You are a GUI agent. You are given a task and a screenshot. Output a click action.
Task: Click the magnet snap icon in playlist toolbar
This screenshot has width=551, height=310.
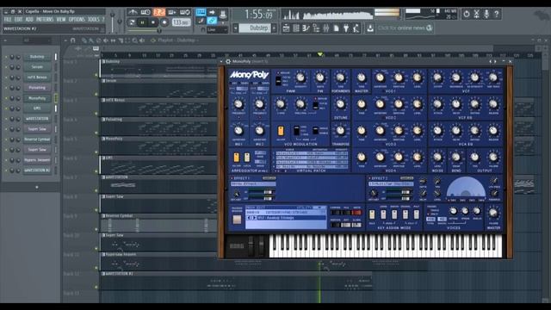click(72, 40)
